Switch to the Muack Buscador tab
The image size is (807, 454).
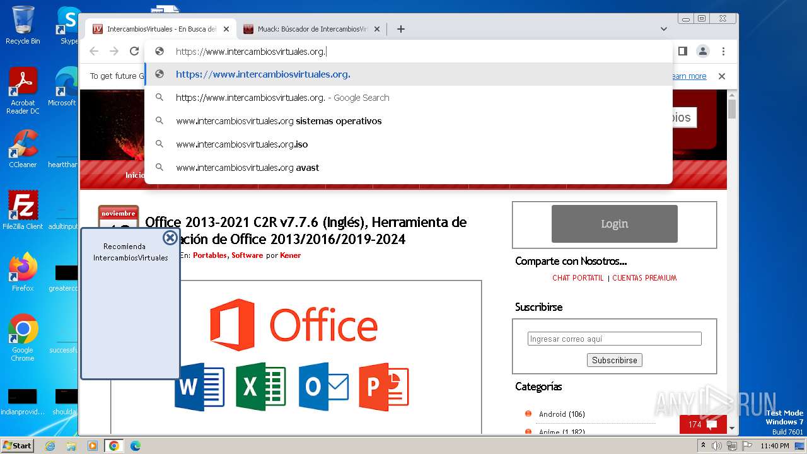coord(312,29)
